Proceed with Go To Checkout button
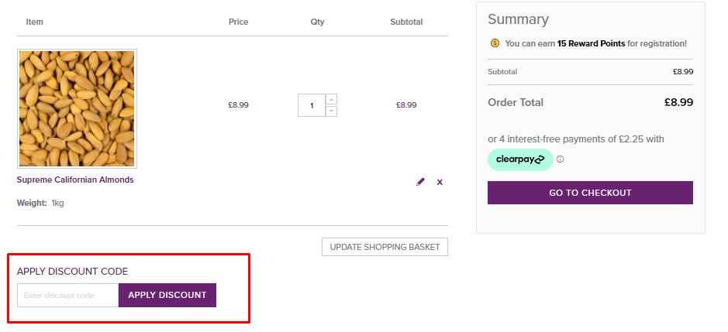 [x=590, y=193]
